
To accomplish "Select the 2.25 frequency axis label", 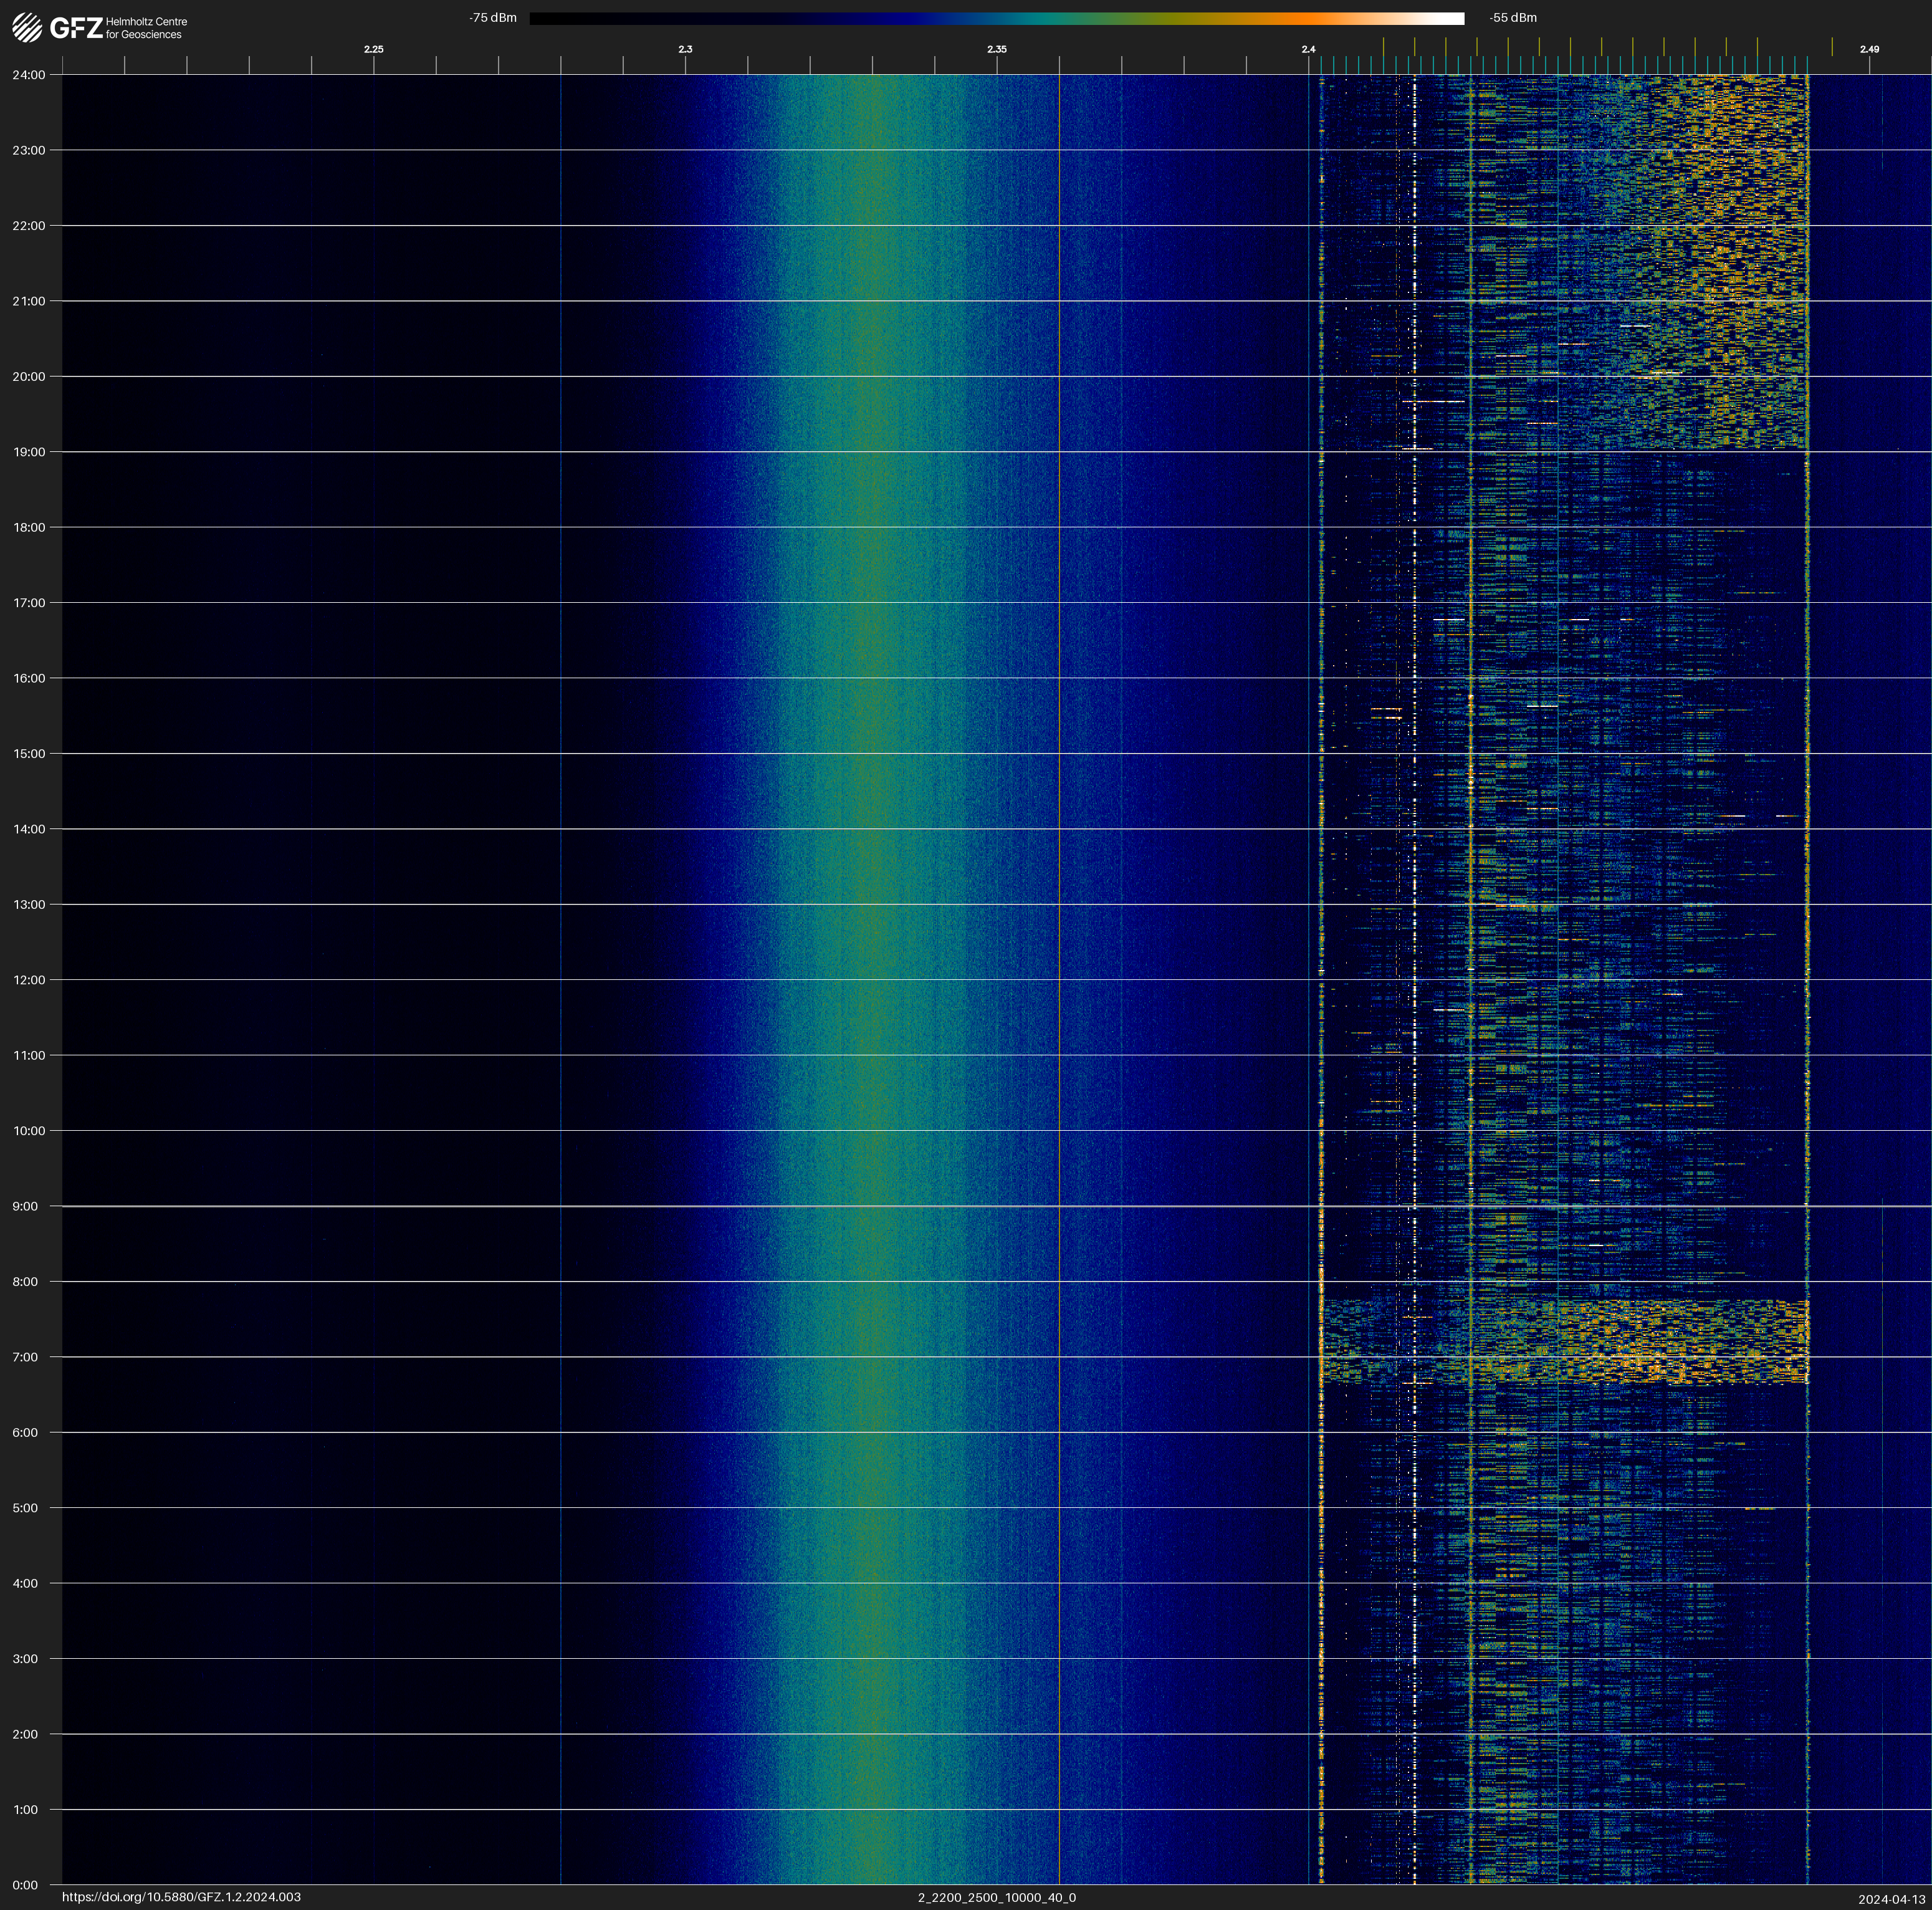I will (373, 49).
